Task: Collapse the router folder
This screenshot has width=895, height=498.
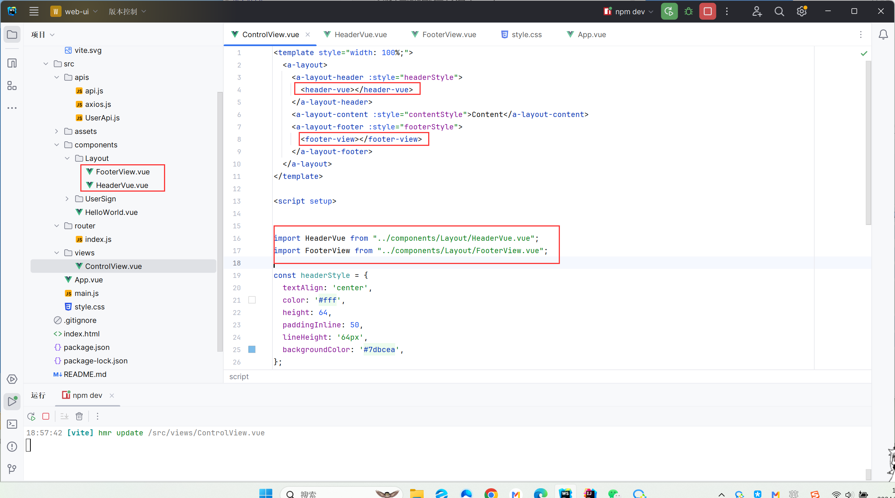Action: [57, 226]
